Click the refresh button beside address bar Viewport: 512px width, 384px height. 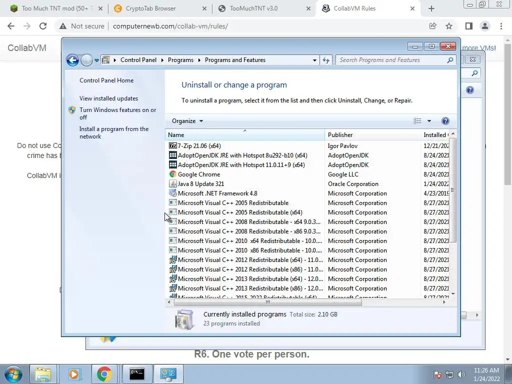(x=326, y=60)
